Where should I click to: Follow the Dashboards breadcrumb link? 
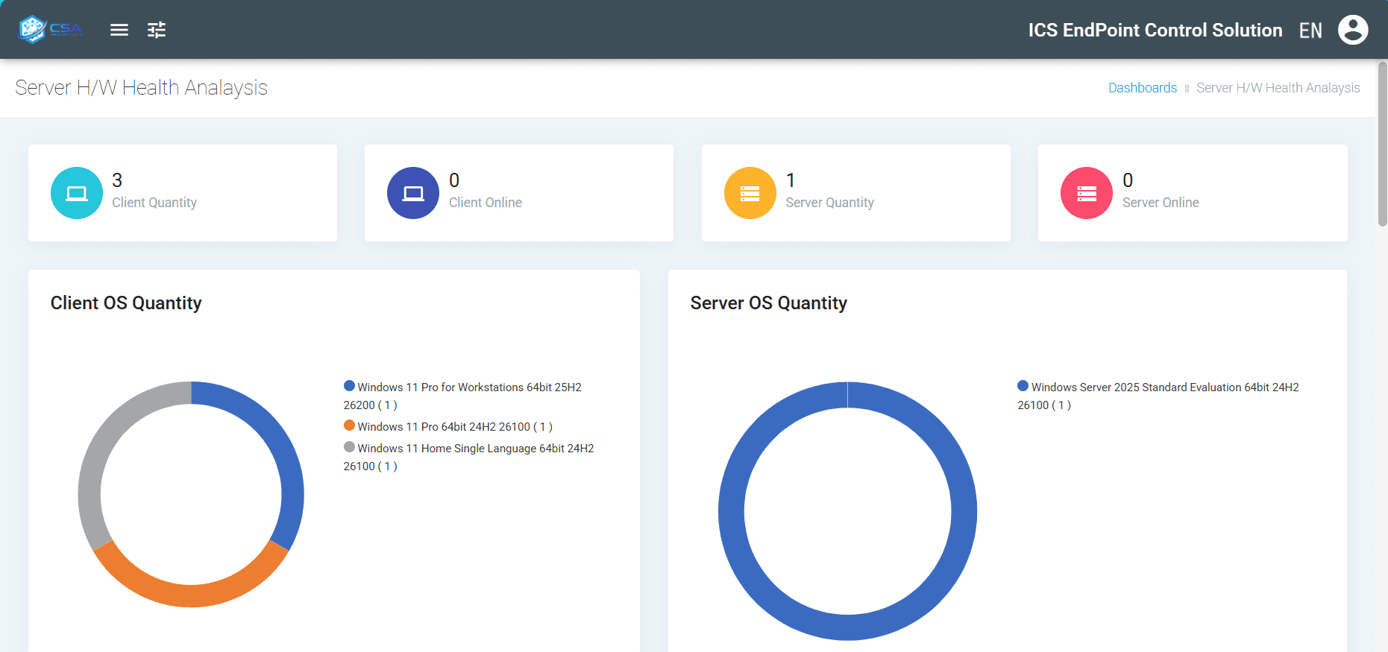pos(1143,88)
